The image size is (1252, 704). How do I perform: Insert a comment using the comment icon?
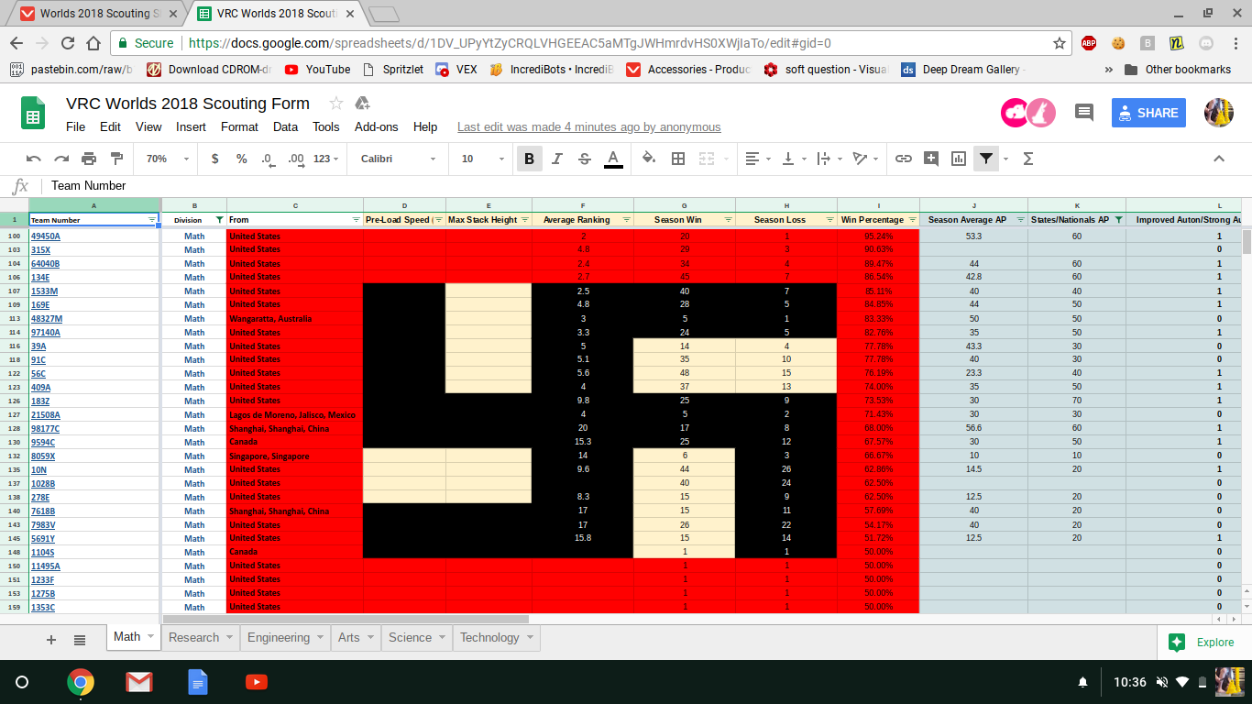[930, 159]
